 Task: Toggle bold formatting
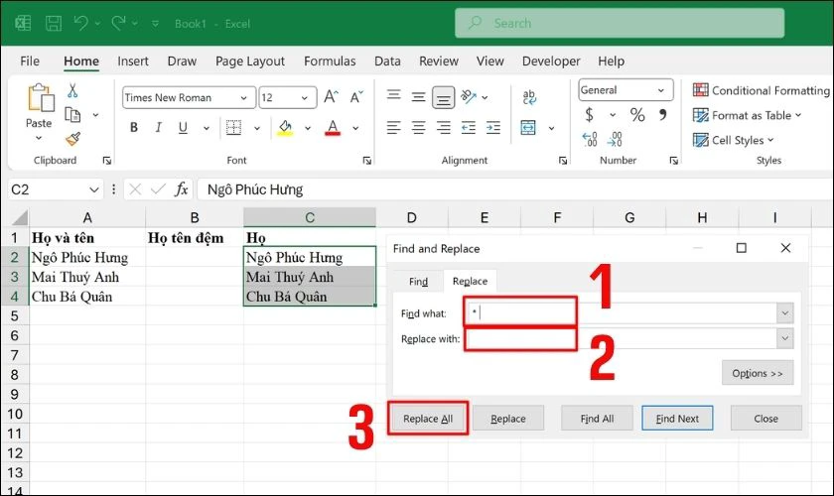[x=134, y=128]
